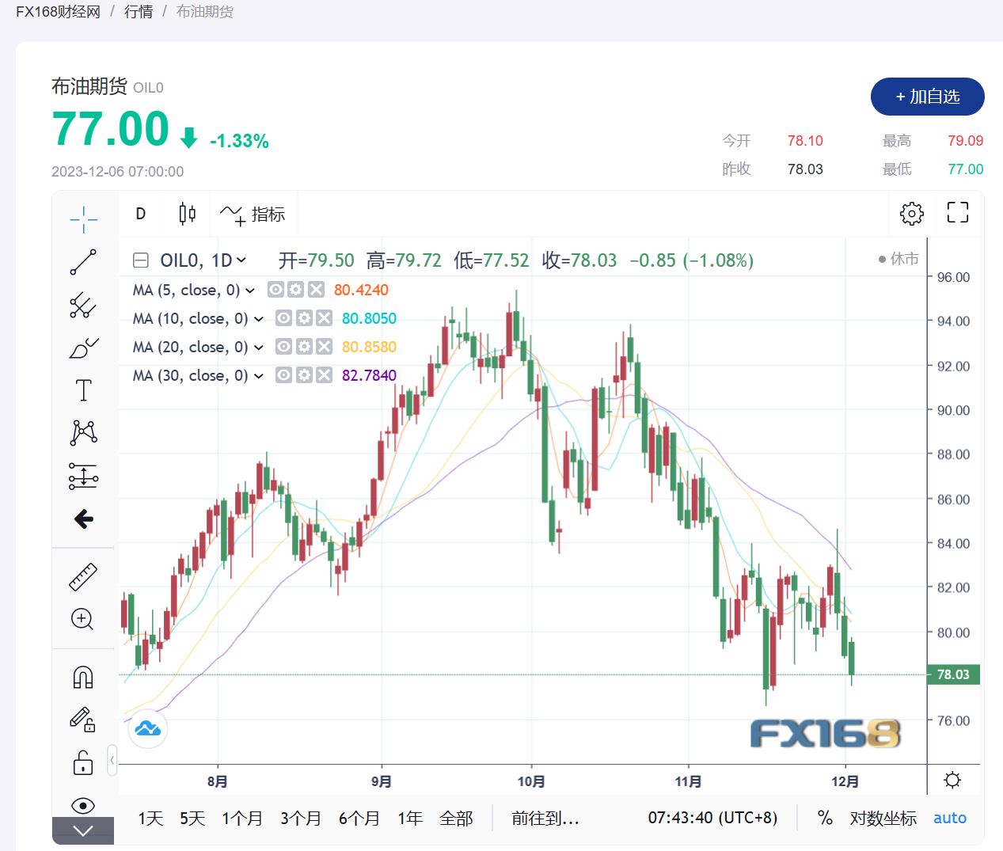Remove the MA (20, close, 0) indicator
The width and height of the screenshot is (1003, 851).
coord(324,347)
